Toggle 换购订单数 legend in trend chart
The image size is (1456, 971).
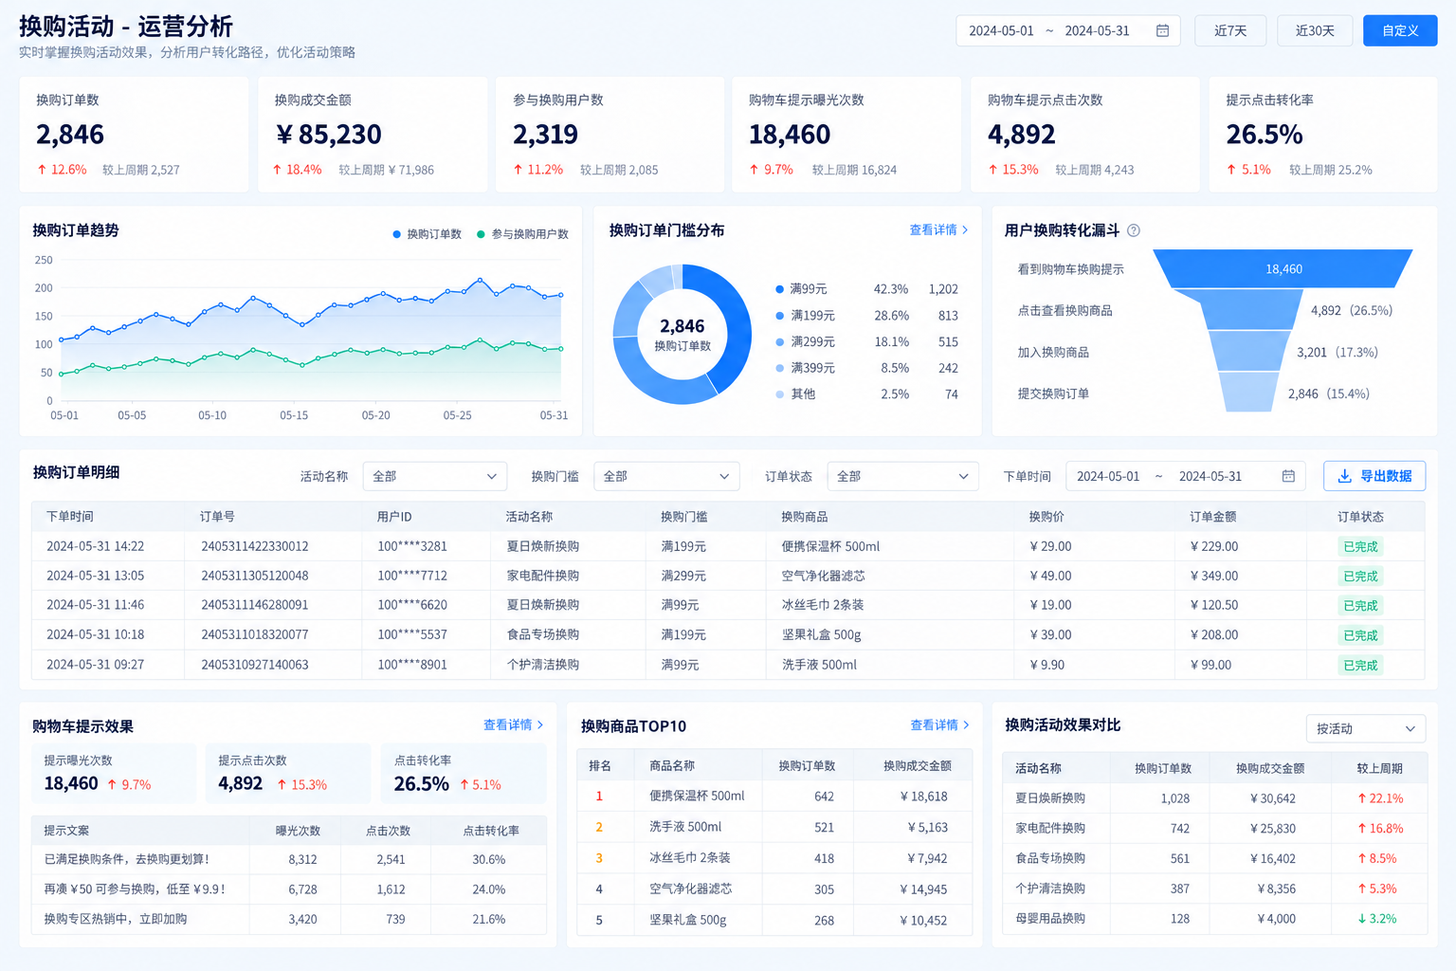pos(427,234)
